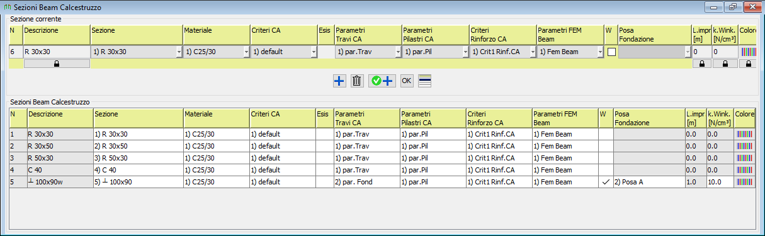Click the color swatch in row 5
This screenshot has height=236, width=765.
(x=744, y=182)
